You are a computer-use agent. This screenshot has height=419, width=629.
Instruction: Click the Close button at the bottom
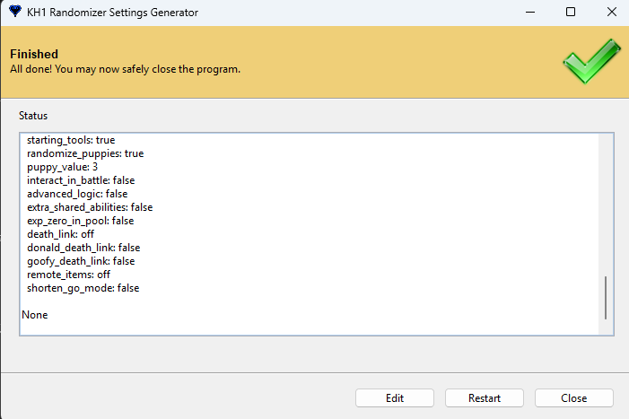(x=573, y=397)
